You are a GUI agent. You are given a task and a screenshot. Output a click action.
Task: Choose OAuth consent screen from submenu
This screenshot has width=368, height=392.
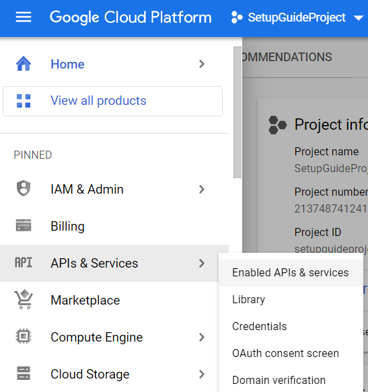[291, 353]
